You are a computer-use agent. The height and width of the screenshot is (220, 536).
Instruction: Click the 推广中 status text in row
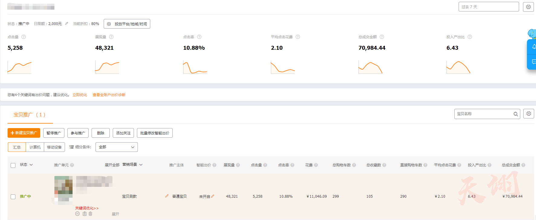tap(25, 196)
